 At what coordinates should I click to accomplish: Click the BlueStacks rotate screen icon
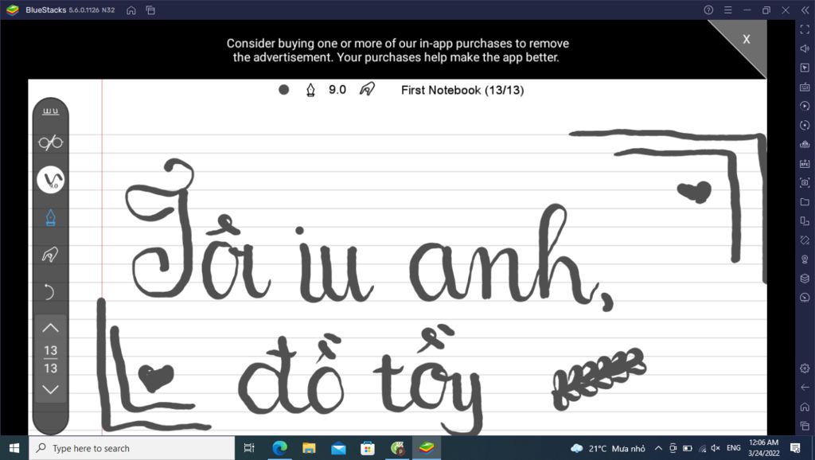tap(805, 240)
